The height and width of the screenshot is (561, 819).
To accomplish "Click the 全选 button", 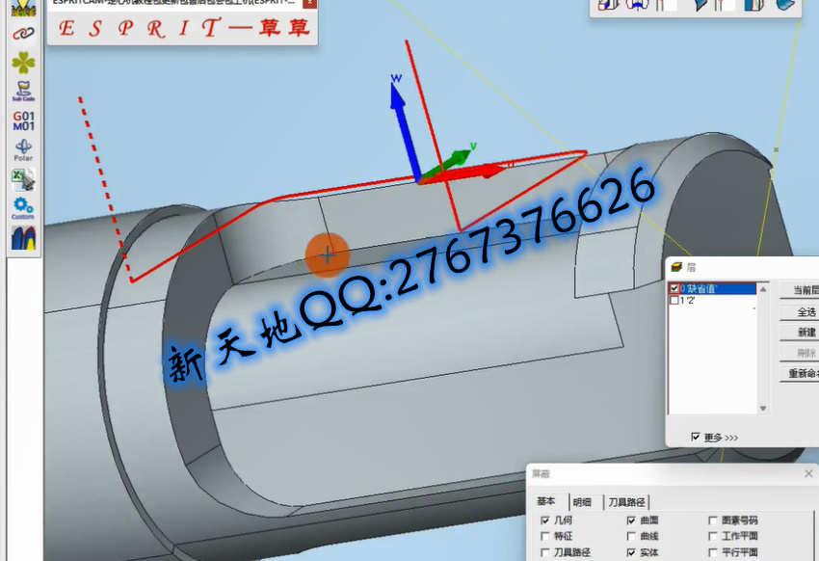I will [806, 311].
